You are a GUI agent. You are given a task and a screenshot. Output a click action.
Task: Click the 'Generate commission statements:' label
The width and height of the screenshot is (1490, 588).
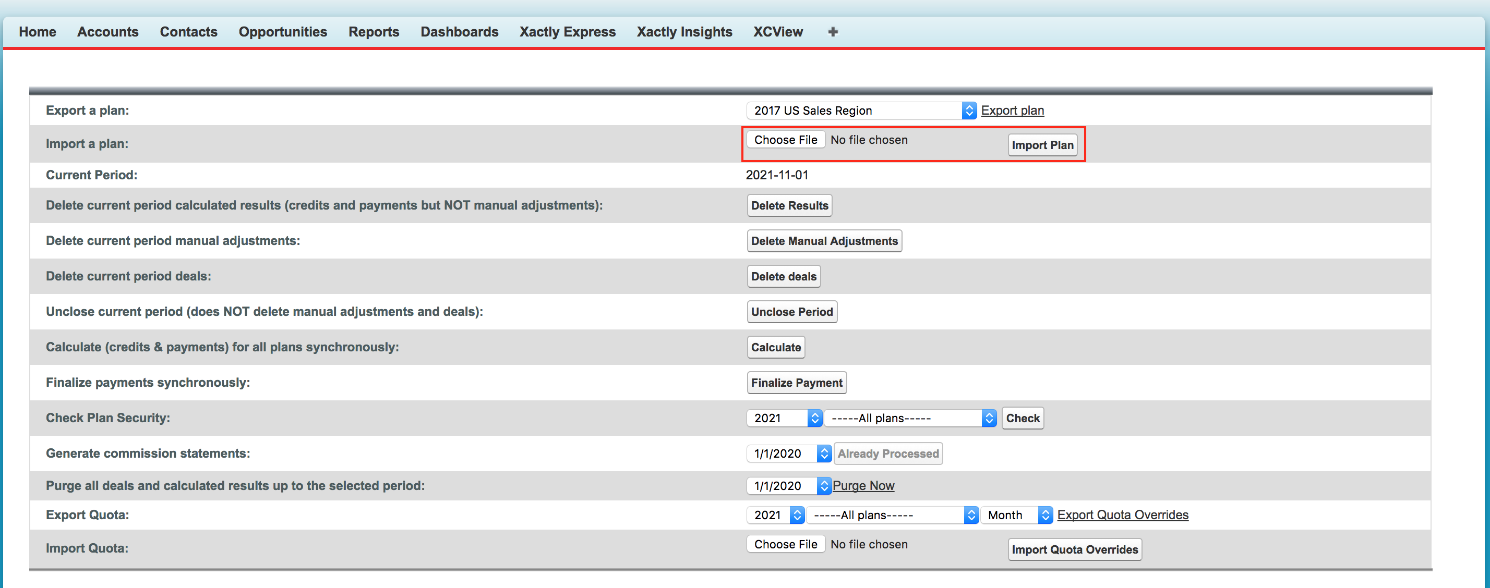tap(148, 454)
